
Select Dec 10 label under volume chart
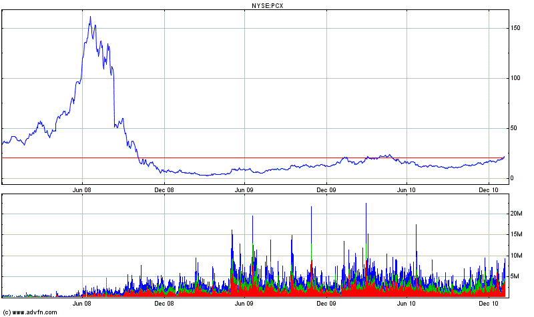click(488, 304)
